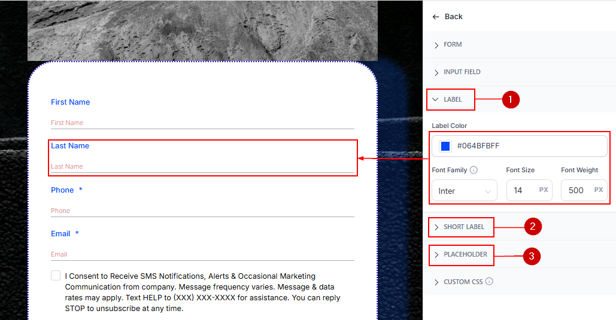
Task: Expand the FORM section
Action: 453,45
